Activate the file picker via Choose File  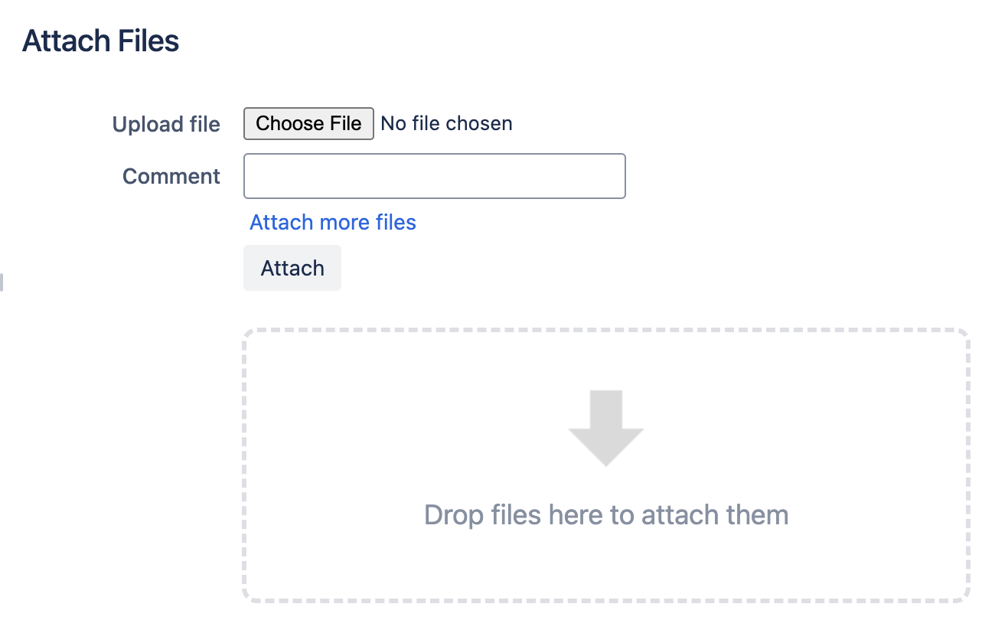tap(308, 123)
